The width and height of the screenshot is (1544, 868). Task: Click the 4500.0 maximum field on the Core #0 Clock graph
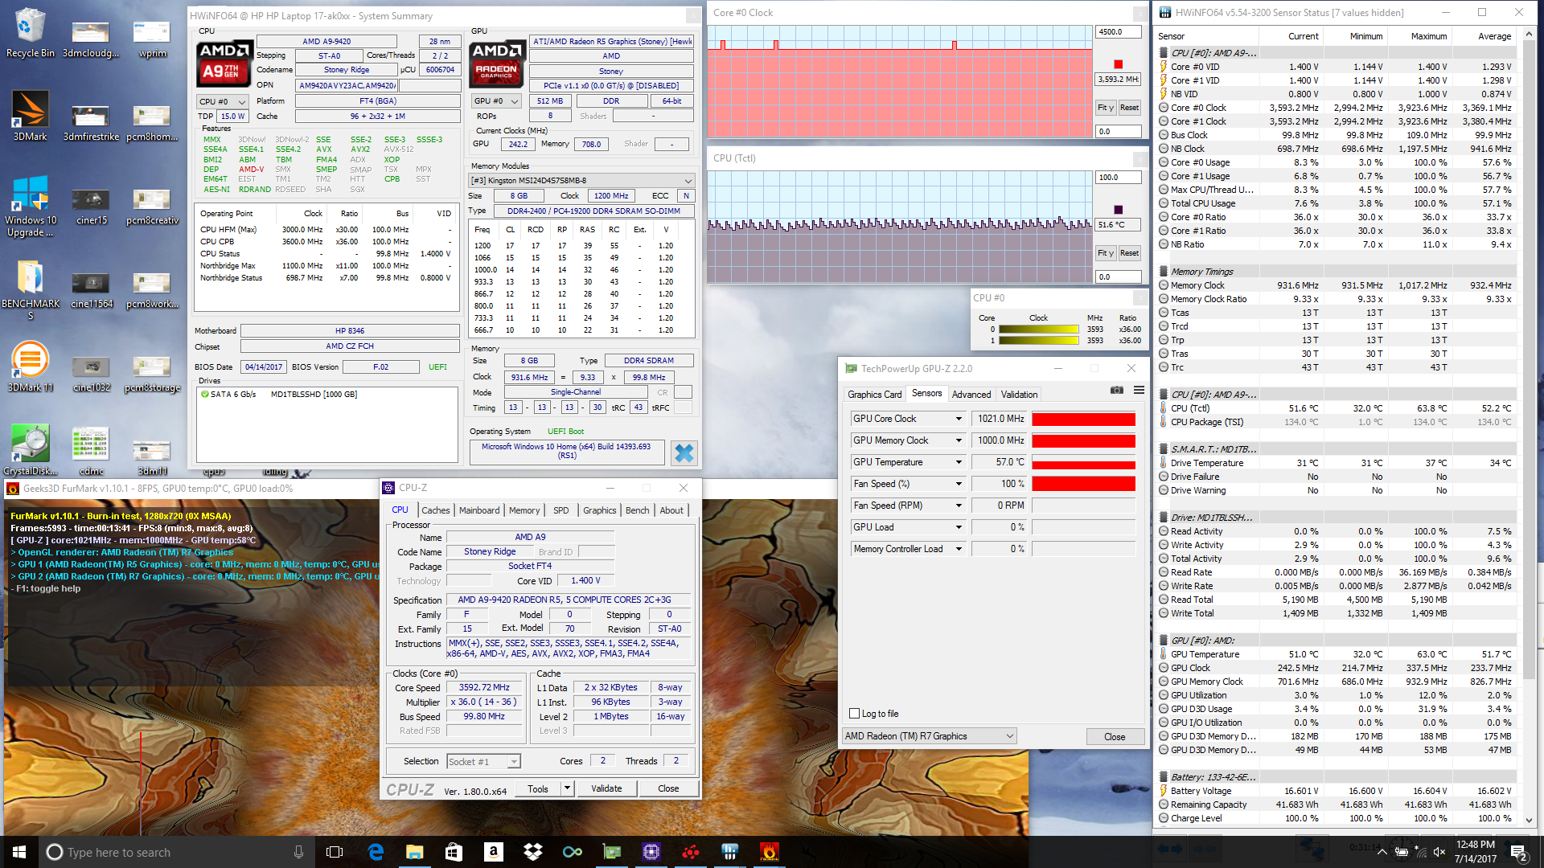(x=1118, y=32)
